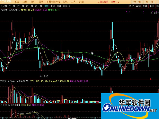Screen dimensions: 159x119
Task: Click the MA60: 17.41 indicator value
Action: pyautogui.click(x=55, y=10)
